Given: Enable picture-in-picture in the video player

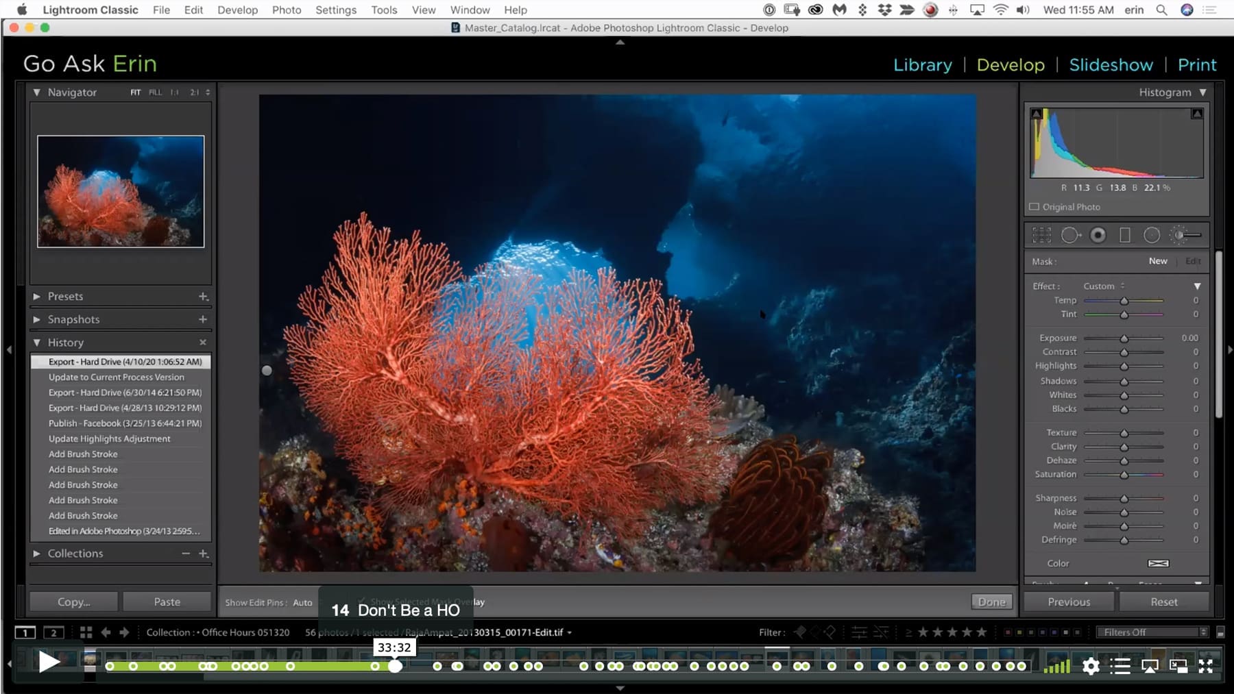Looking at the screenshot, I should 1178,666.
